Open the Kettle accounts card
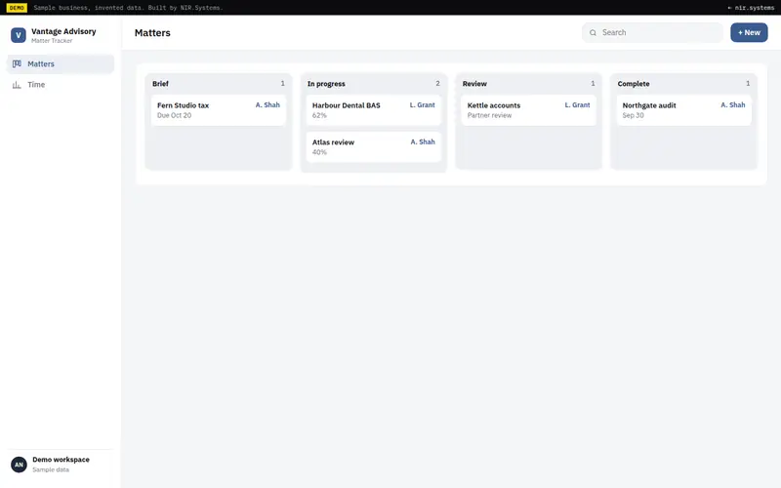 (528, 110)
